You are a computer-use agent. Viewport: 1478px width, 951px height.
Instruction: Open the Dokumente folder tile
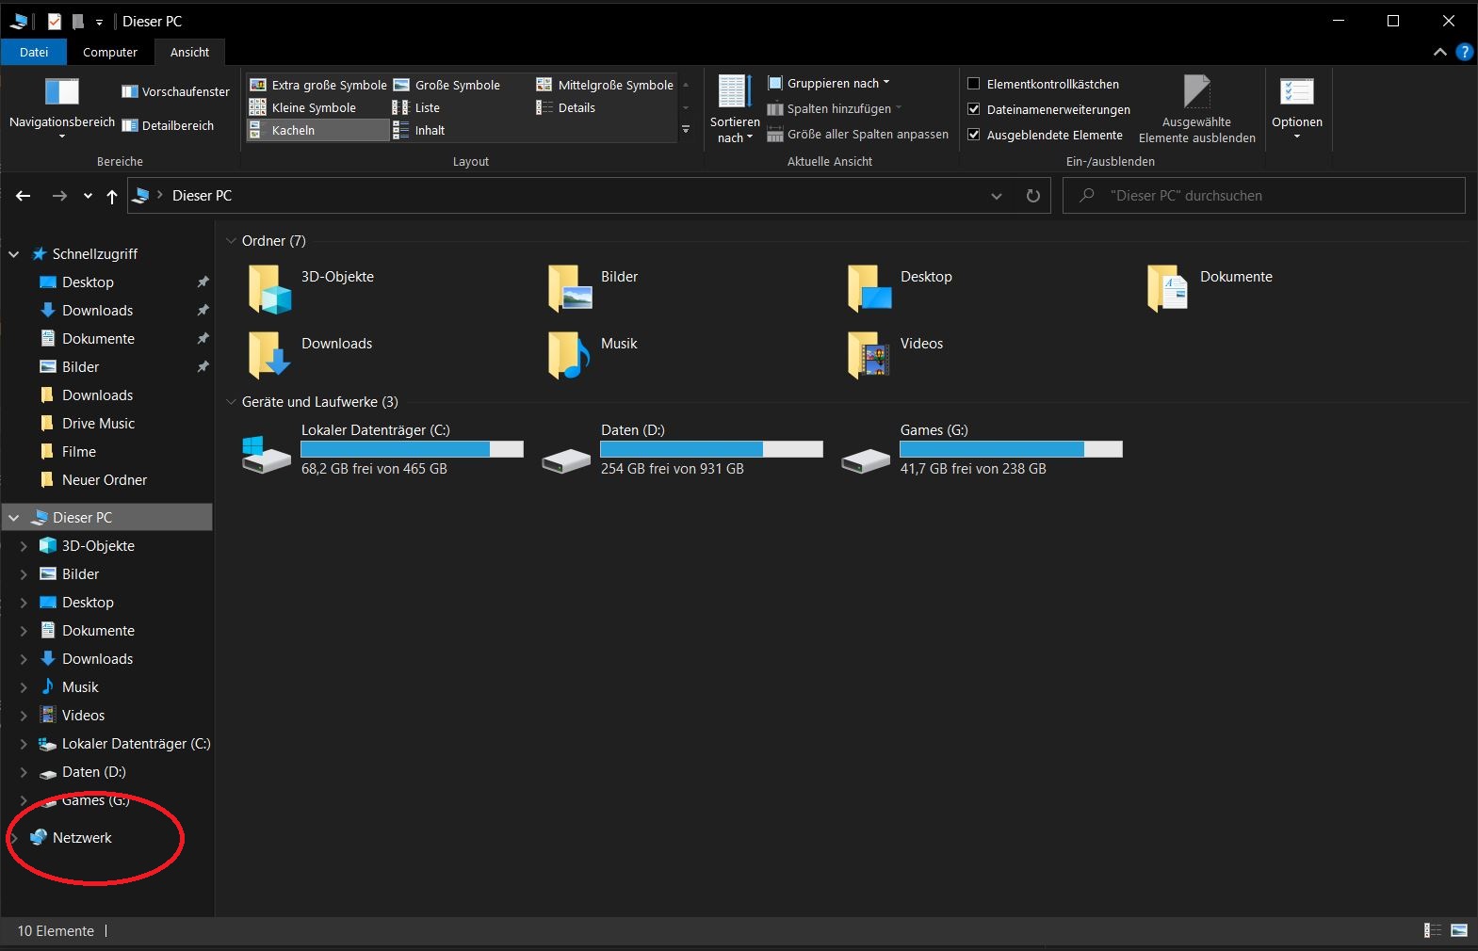1210,288
